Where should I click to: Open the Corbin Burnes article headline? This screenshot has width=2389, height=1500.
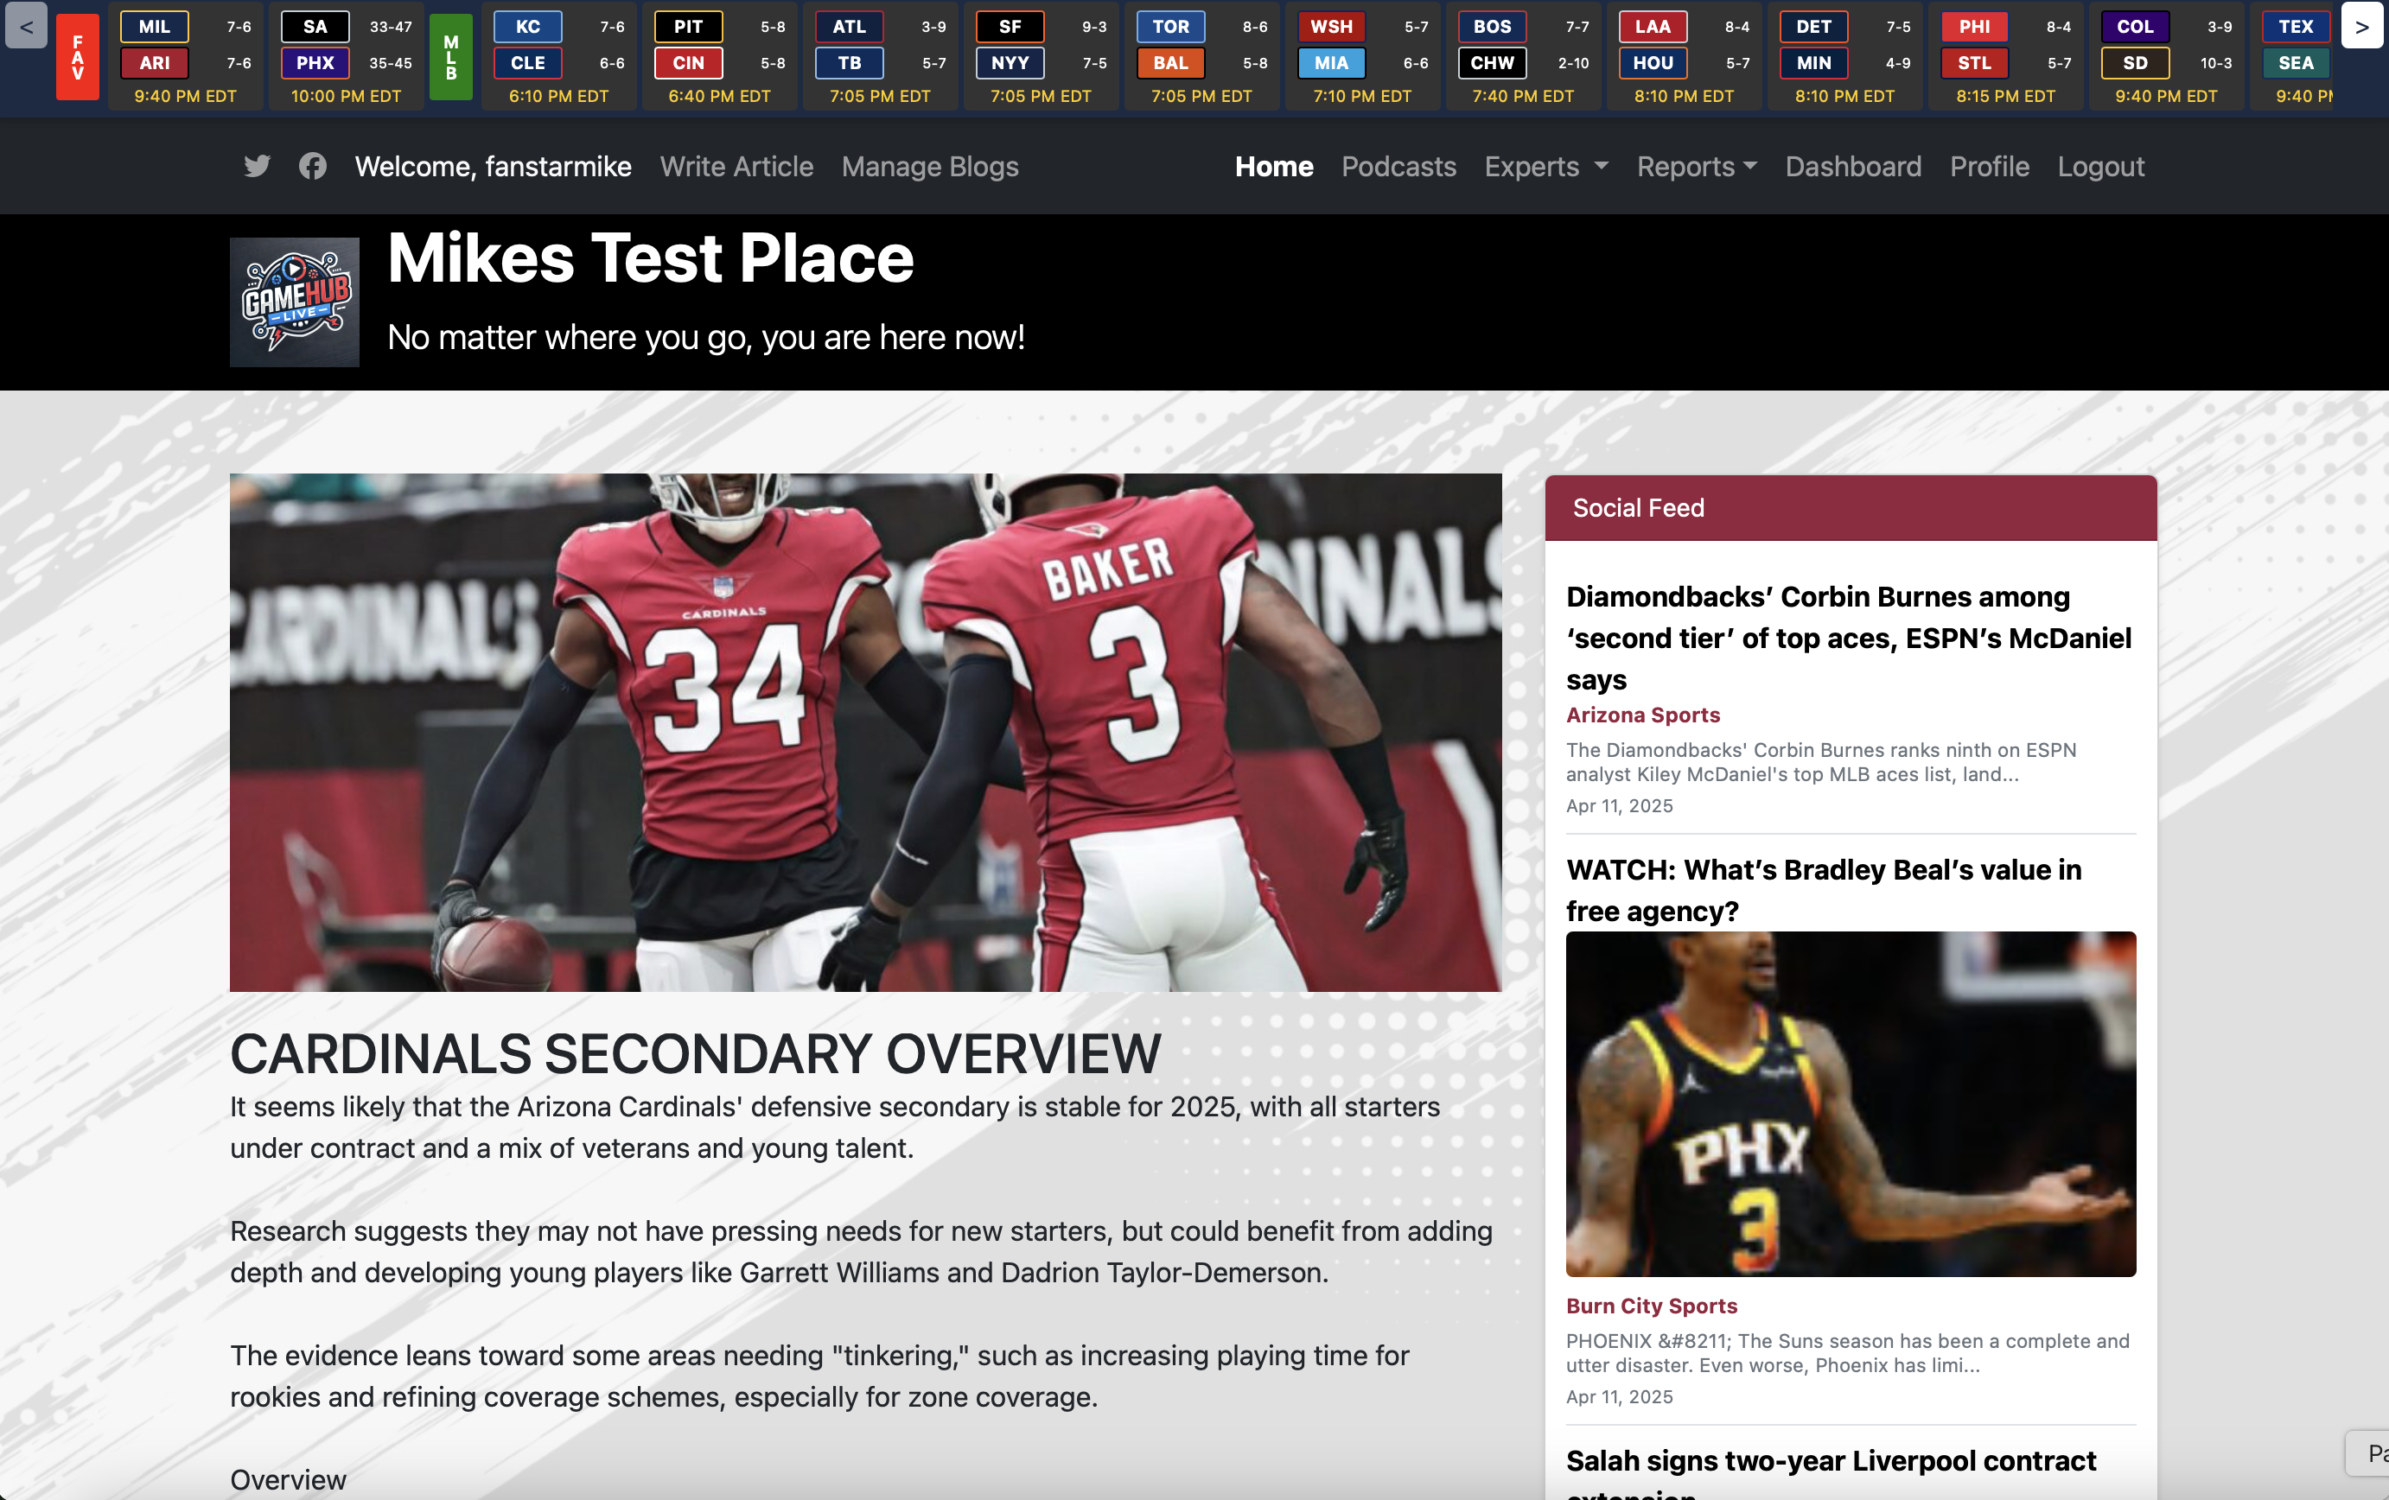(1848, 637)
